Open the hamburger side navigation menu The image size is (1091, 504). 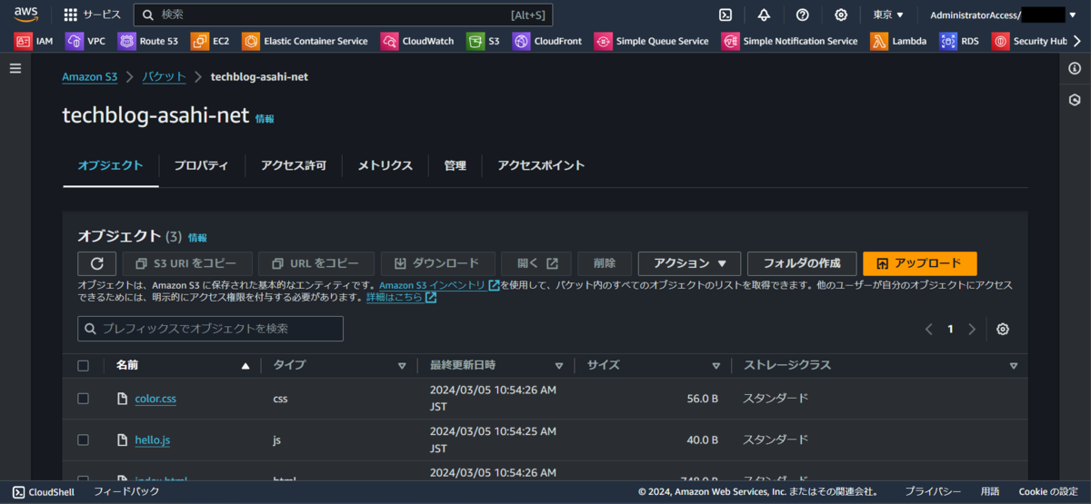point(15,69)
